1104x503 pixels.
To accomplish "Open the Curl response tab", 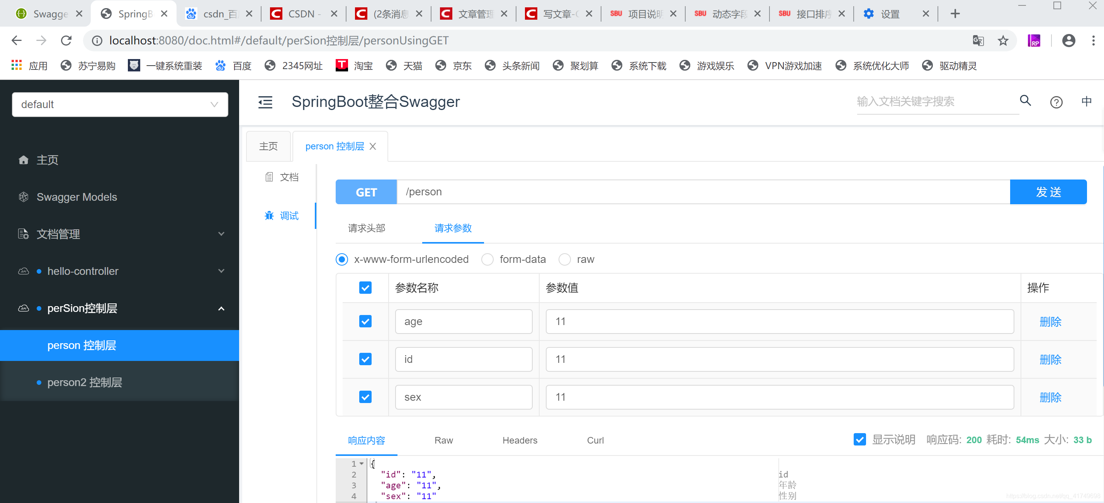I will 595,440.
